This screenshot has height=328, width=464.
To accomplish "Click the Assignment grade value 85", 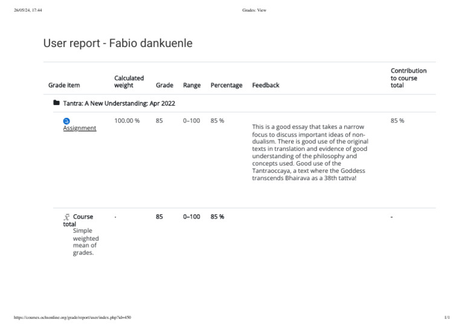I will coord(159,121).
